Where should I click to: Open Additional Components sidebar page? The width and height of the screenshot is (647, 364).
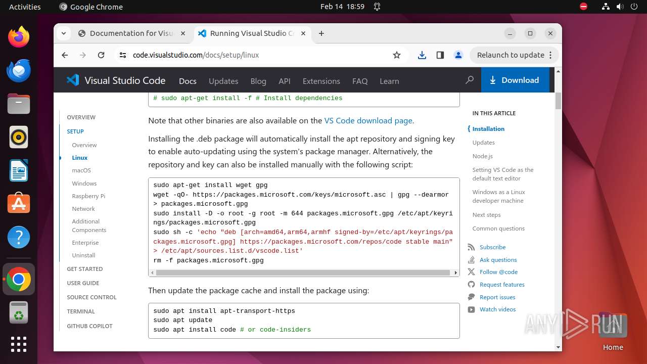pos(89,225)
